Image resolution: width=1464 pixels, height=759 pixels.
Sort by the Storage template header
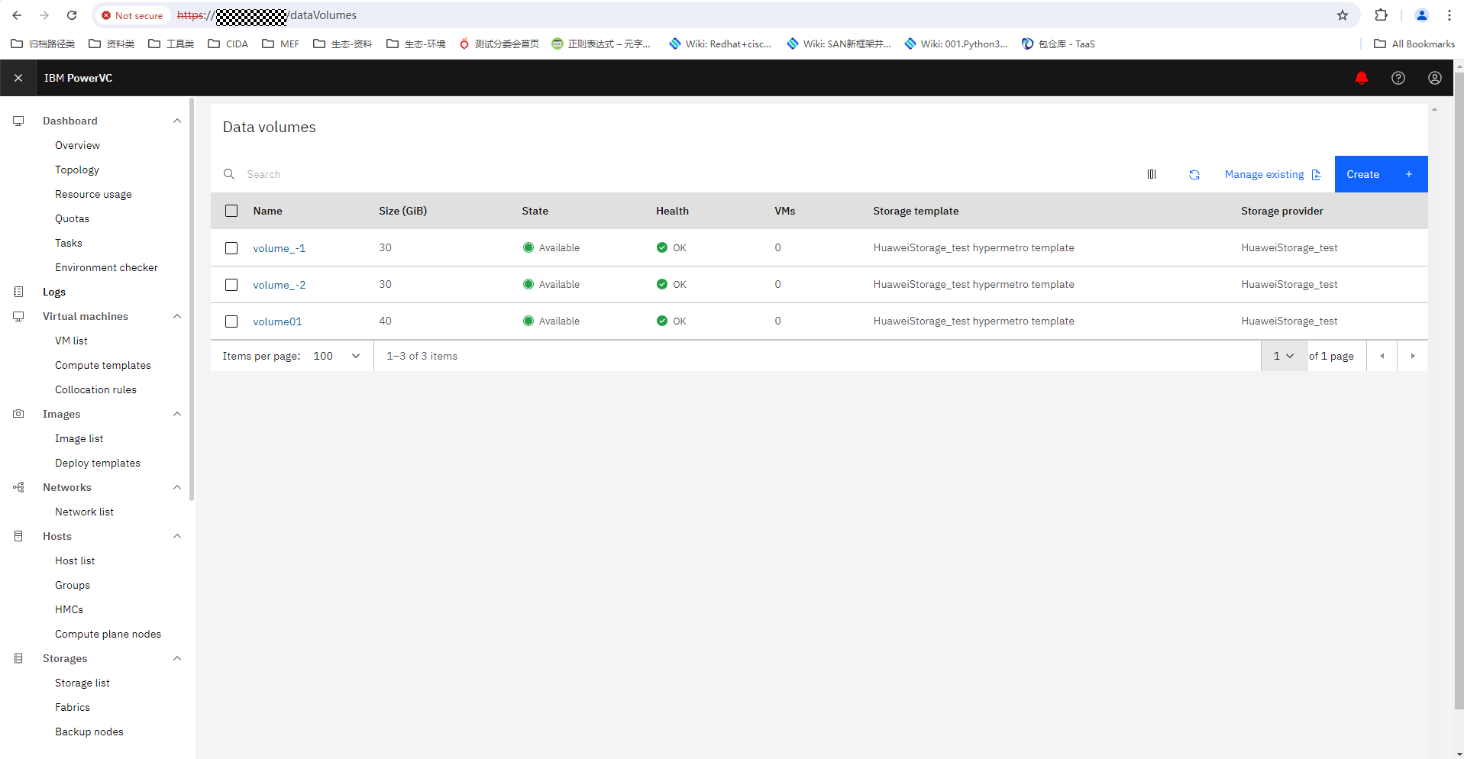[916, 211]
